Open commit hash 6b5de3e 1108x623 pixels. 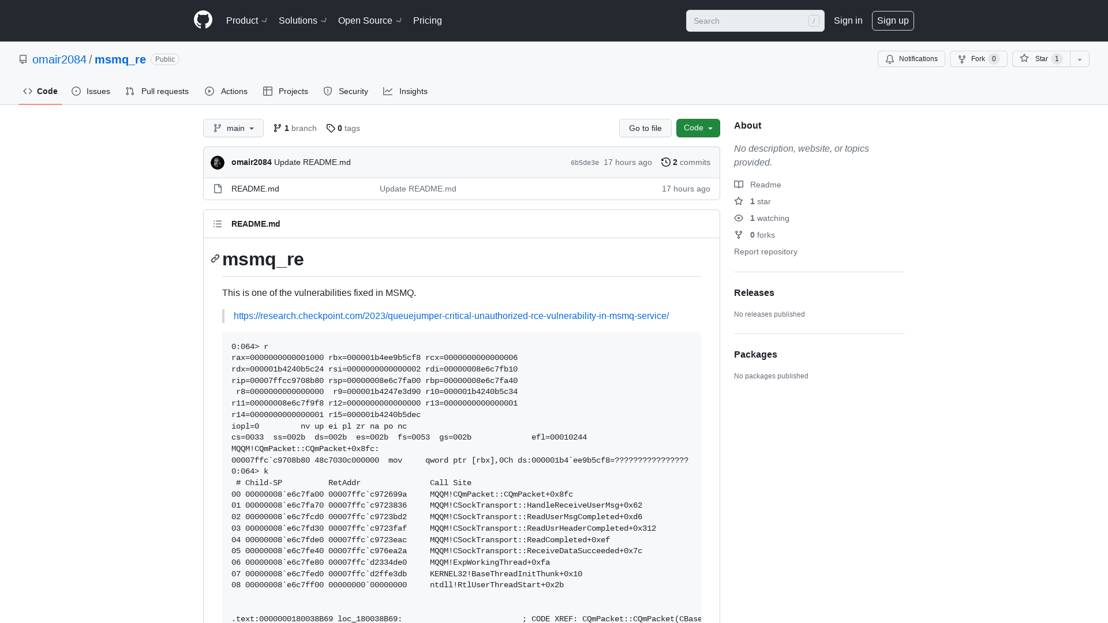(x=585, y=163)
